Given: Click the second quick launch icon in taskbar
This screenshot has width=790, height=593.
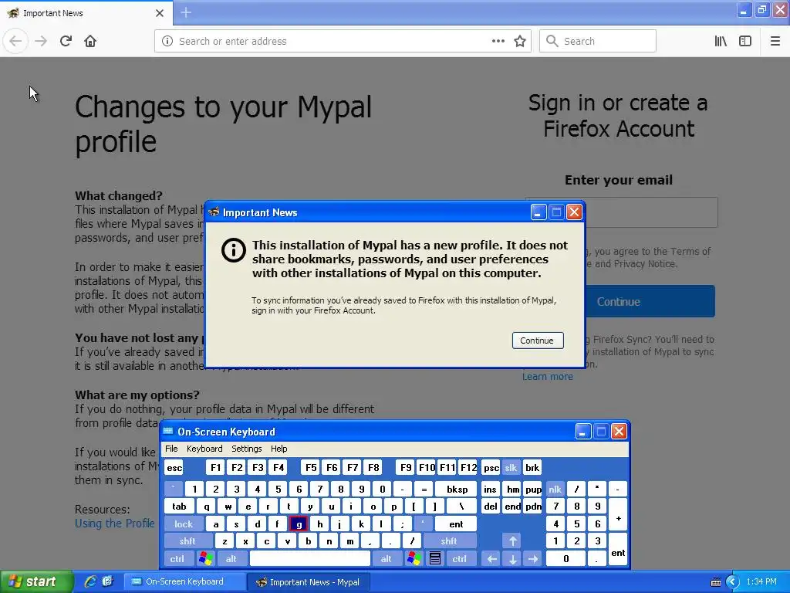Looking at the screenshot, I should pyautogui.click(x=107, y=581).
